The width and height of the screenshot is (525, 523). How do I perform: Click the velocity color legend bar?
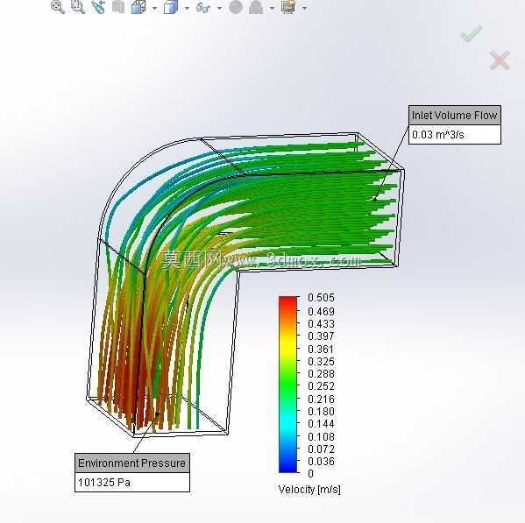coord(288,385)
